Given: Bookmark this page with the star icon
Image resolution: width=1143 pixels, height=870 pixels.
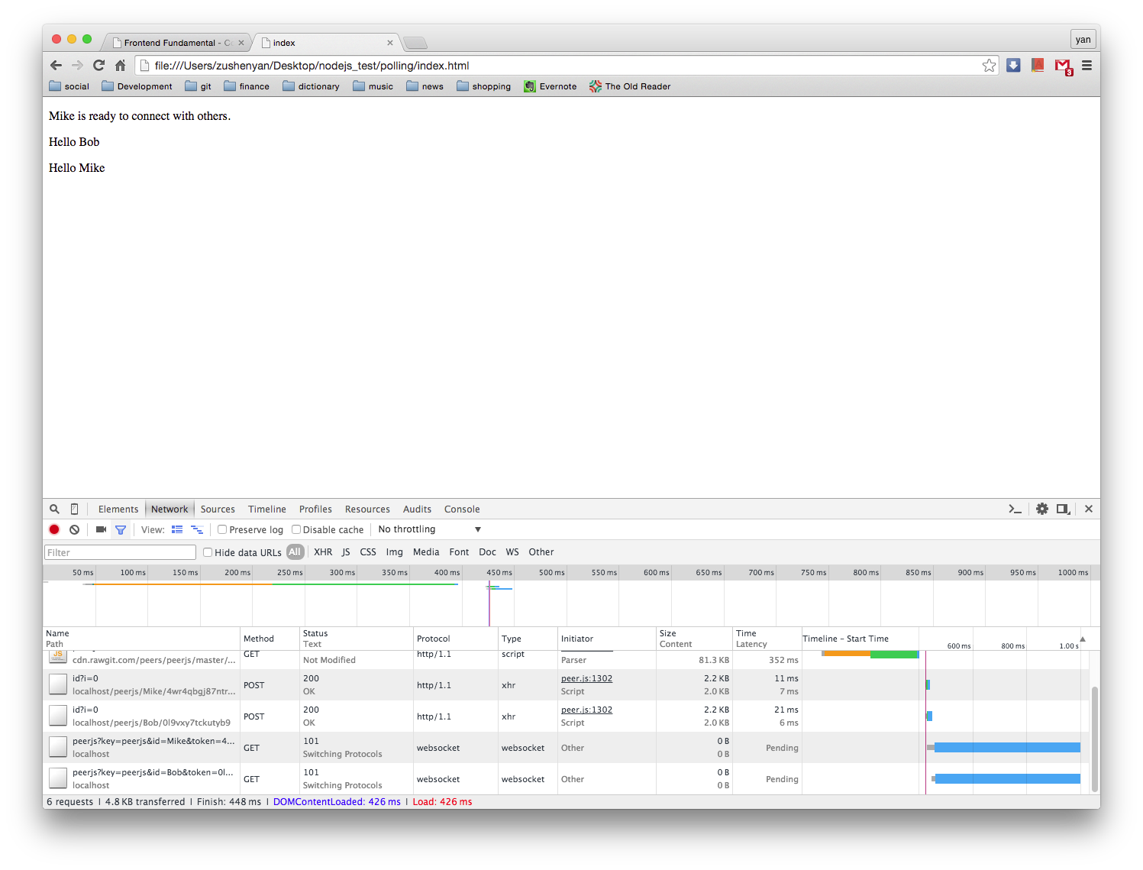Looking at the screenshot, I should click(x=989, y=66).
